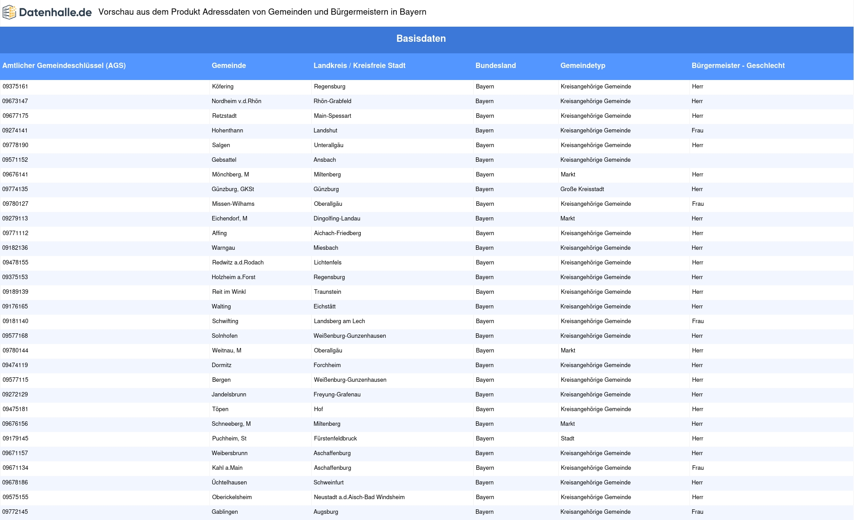The image size is (854, 520).
Task: Select the Main-Spessart district cell
Action: (x=332, y=116)
